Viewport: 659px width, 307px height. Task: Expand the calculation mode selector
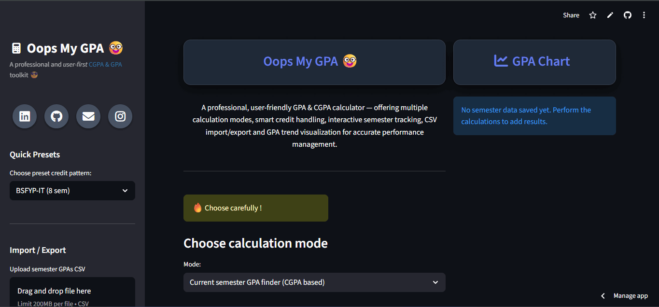click(314, 282)
